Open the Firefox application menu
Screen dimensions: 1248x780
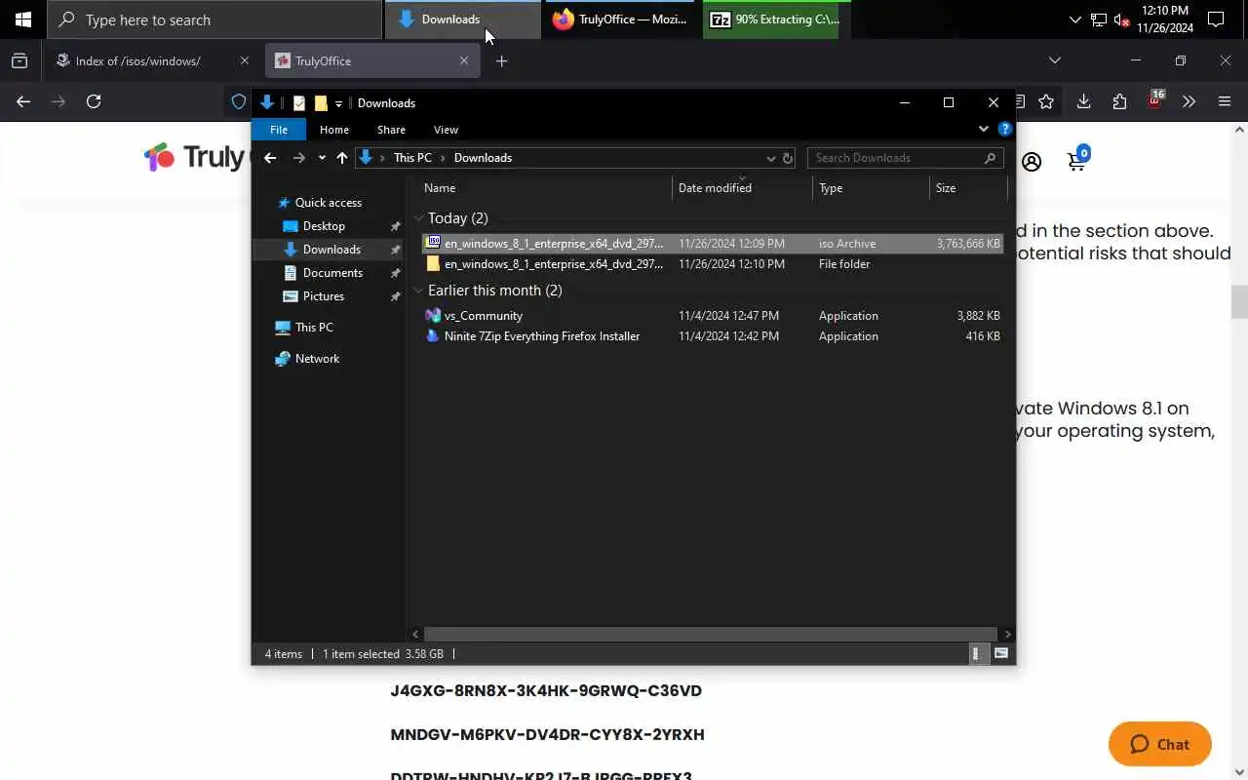(x=1225, y=101)
